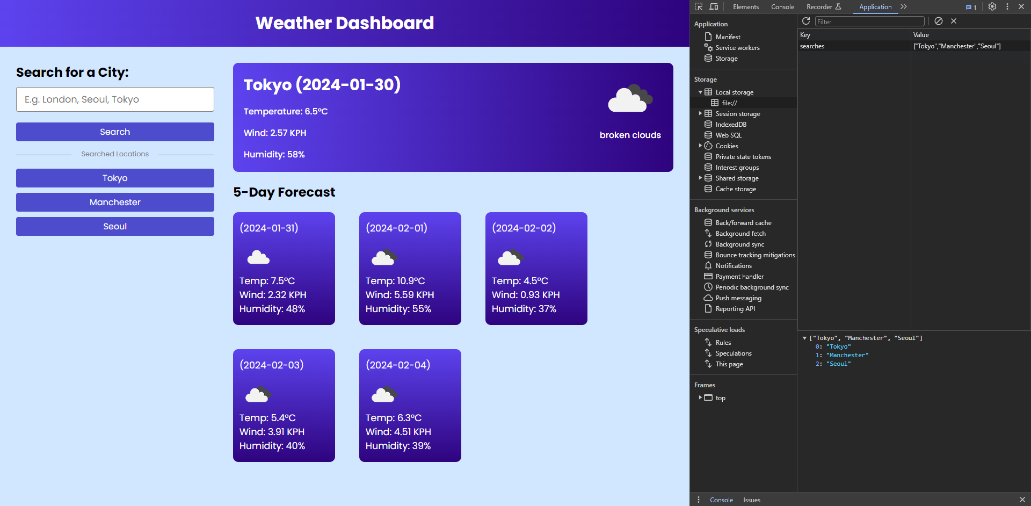Open the drawer Issues tab
Viewport: 1031px width, 506px height.
[x=752, y=500]
